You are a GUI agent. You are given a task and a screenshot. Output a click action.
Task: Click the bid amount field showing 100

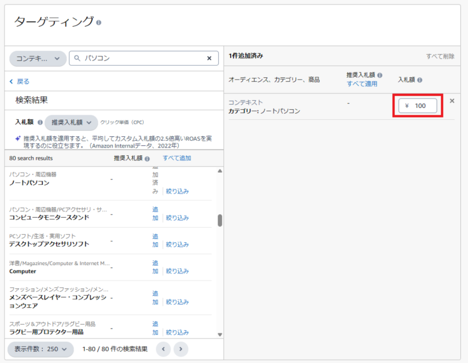418,106
